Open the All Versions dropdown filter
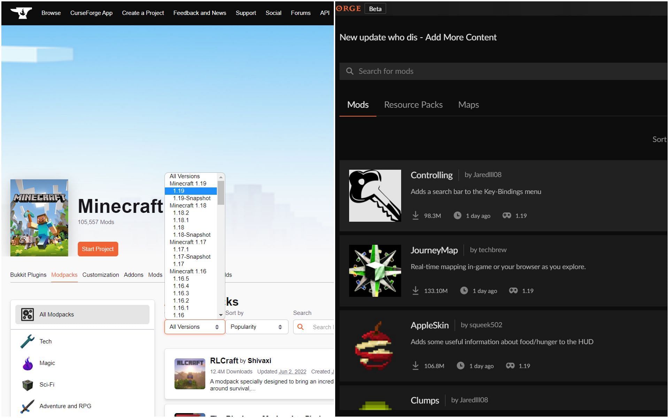 tap(194, 327)
